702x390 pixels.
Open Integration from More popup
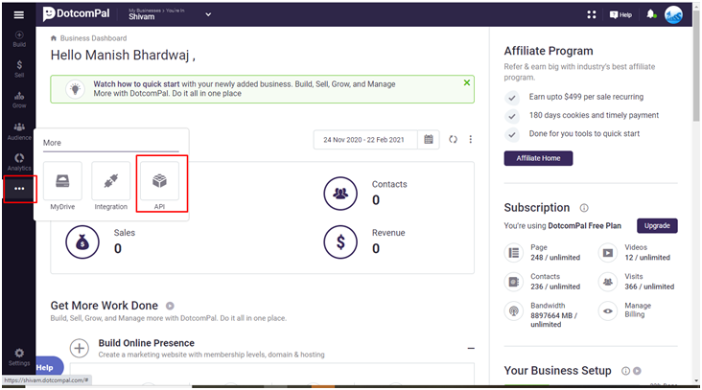click(x=111, y=186)
